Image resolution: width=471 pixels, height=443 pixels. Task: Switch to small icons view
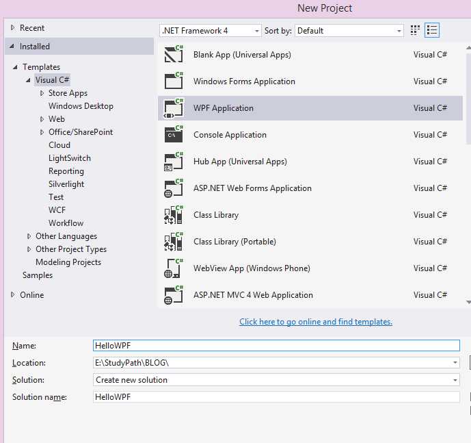[x=415, y=30]
